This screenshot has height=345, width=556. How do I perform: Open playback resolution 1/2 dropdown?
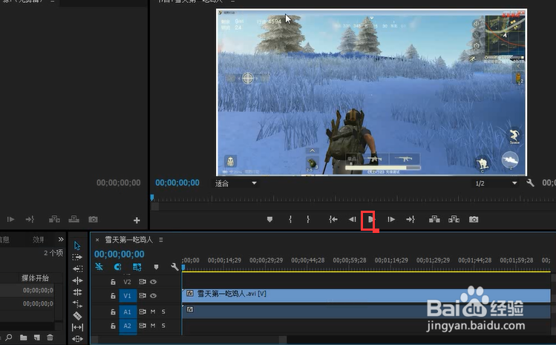(x=495, y=183)
